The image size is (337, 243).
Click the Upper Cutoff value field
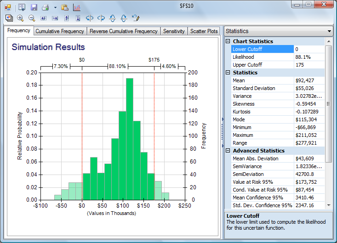(x=309, y=65)
